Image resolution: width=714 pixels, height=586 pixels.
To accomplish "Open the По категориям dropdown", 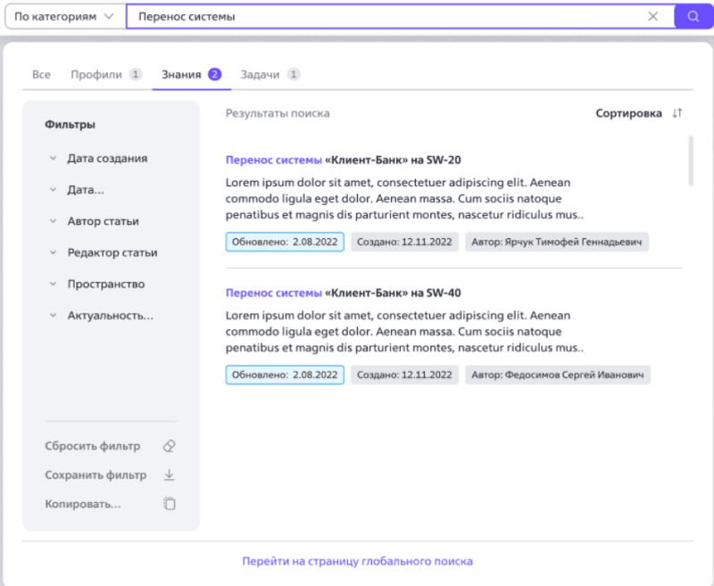I will click(x=62, y=16).
